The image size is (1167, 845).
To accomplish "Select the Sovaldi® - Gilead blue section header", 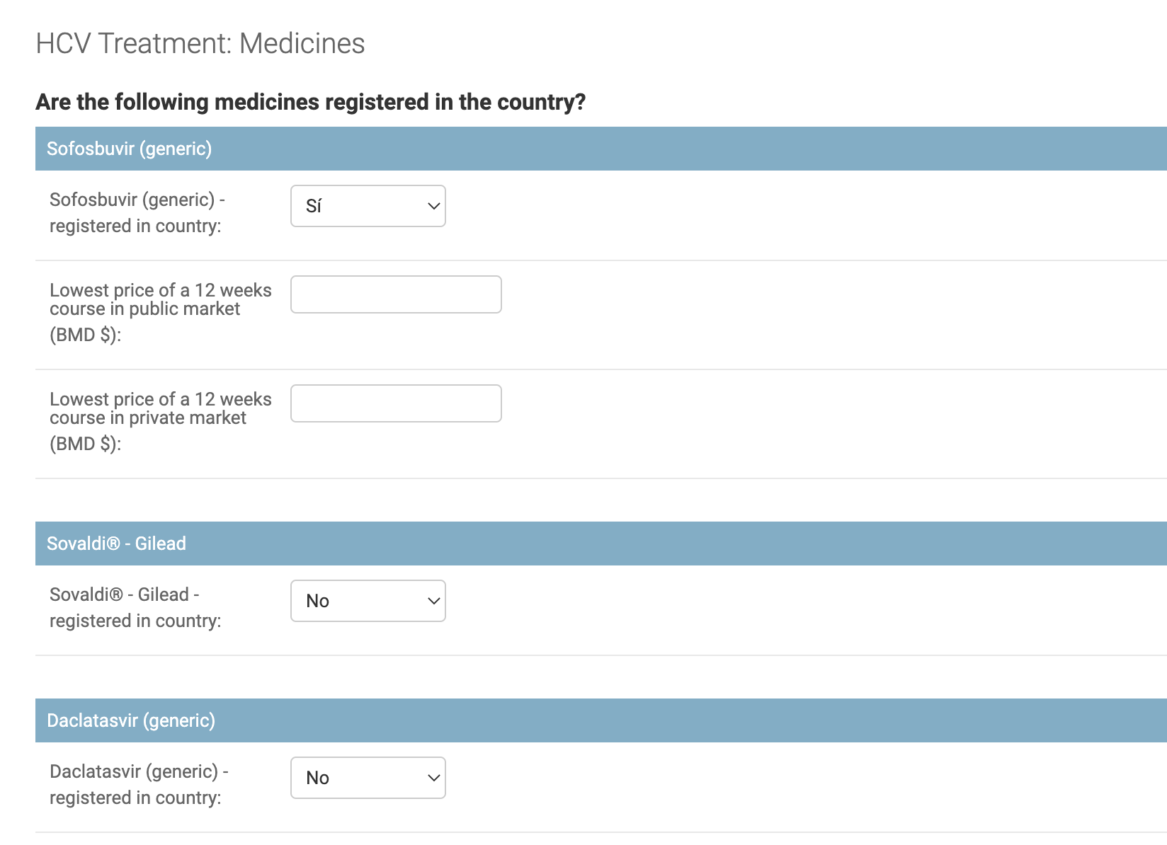I will point(601,544).
